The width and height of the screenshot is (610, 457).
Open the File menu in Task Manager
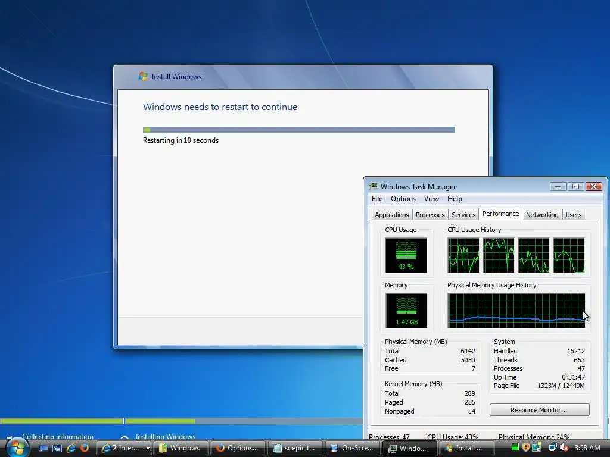point(377,199)
